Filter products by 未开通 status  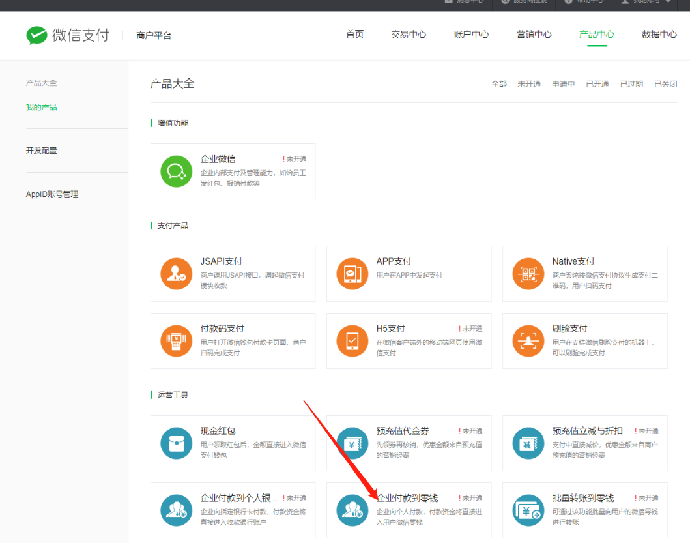pyautogui.click(x=529, y=84)
